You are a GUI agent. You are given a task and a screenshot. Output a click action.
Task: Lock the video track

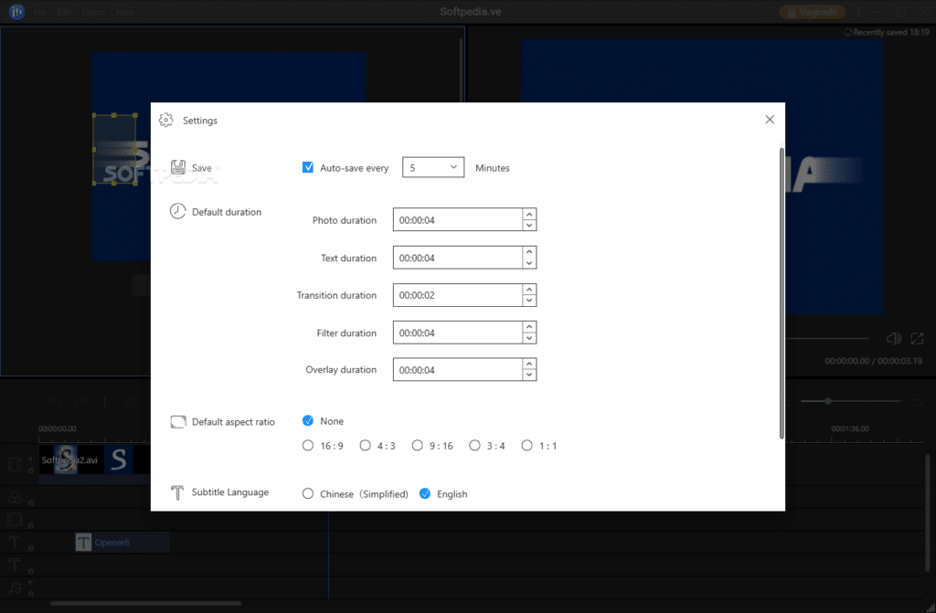(x=30, y=470)
